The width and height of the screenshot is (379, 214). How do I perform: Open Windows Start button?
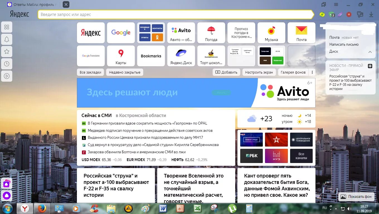[7, 208]
